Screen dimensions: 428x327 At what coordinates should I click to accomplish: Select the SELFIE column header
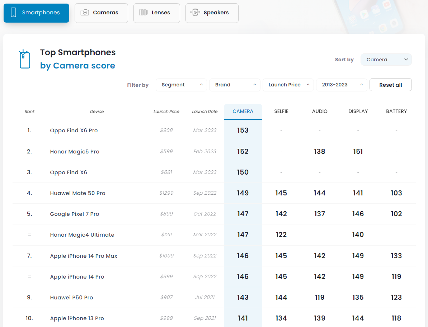click(281, 111)
